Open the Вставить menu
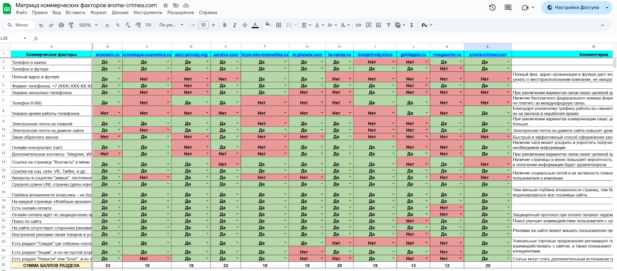Screen dimensions: 617x271 (x=76, y=12)
